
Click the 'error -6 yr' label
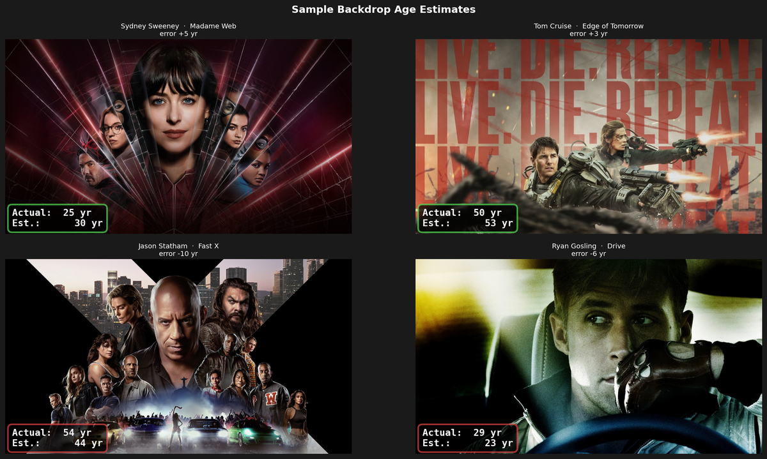point(589,253)
